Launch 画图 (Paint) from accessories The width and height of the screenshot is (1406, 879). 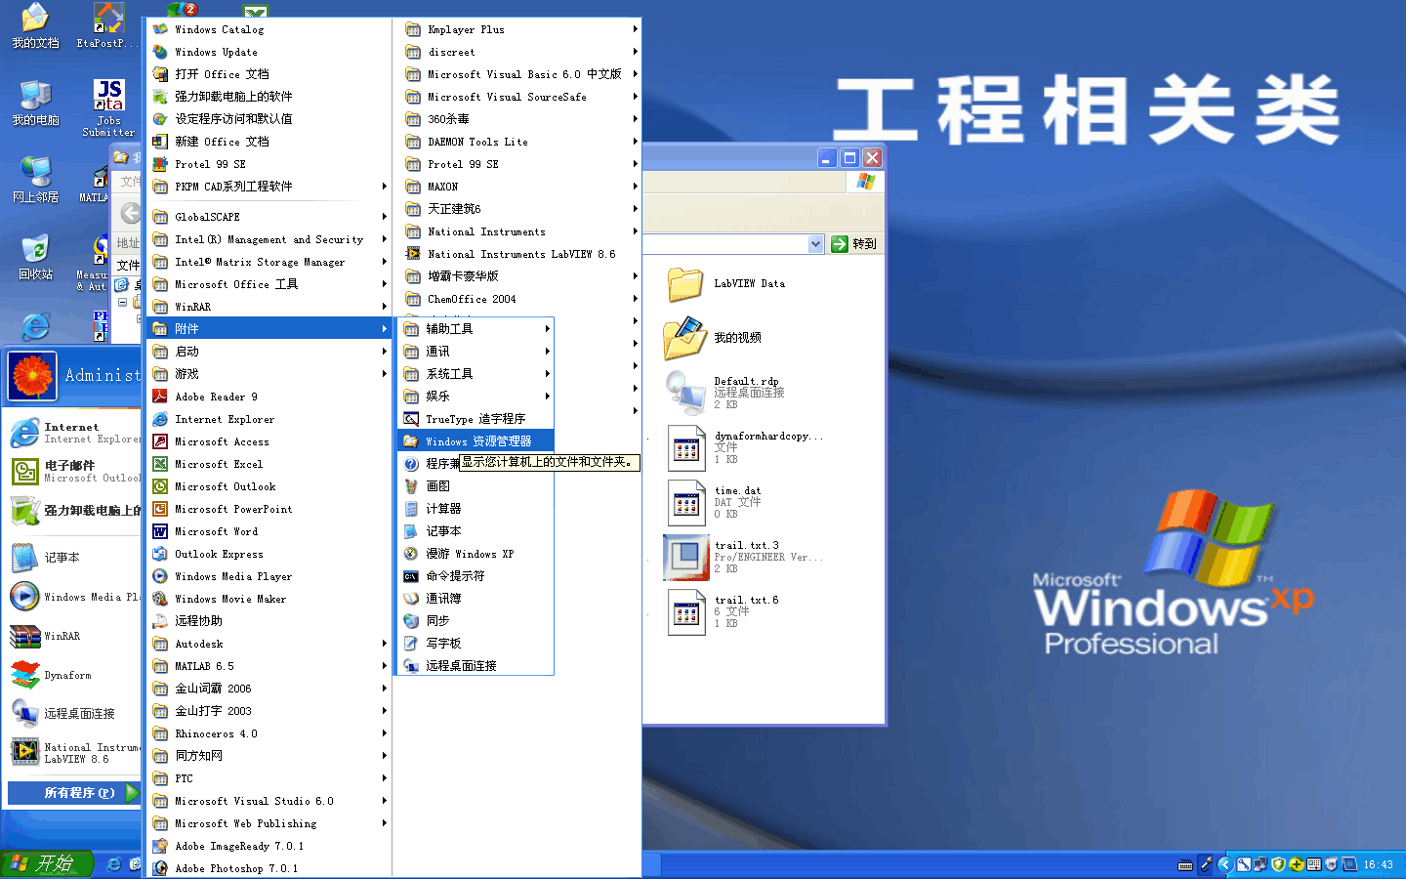tap(476, 486)
